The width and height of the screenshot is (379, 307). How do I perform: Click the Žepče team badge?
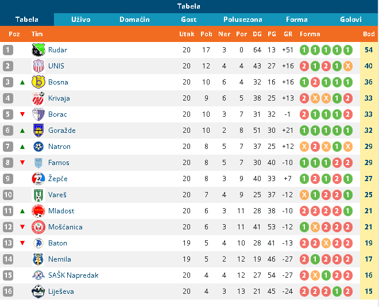[38, 179]
